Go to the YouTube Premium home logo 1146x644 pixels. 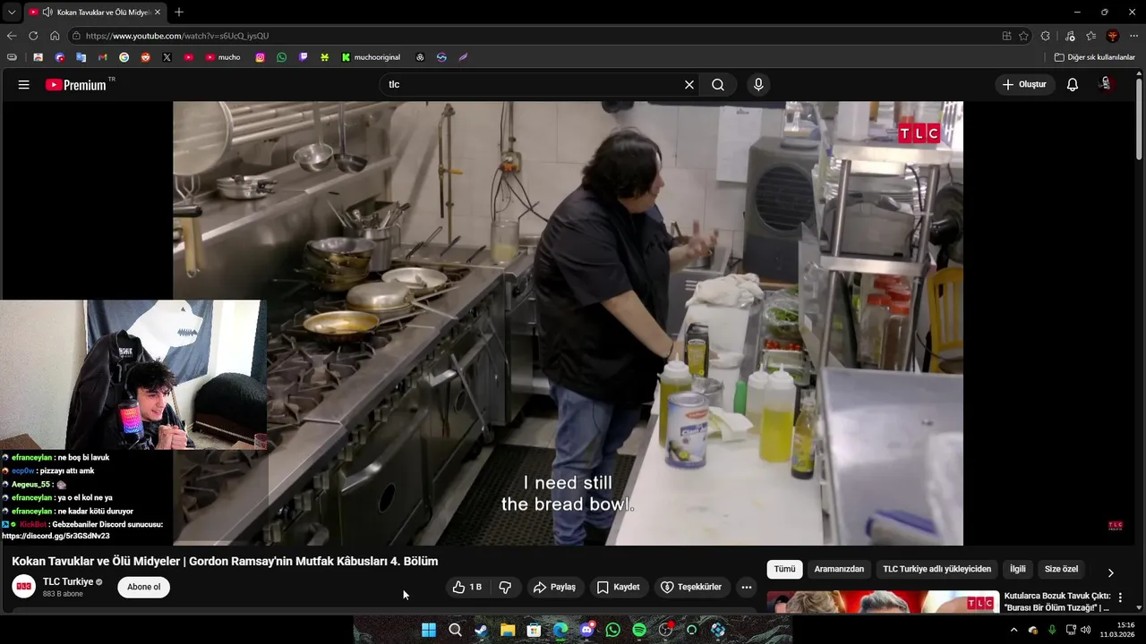click(76, 85)
